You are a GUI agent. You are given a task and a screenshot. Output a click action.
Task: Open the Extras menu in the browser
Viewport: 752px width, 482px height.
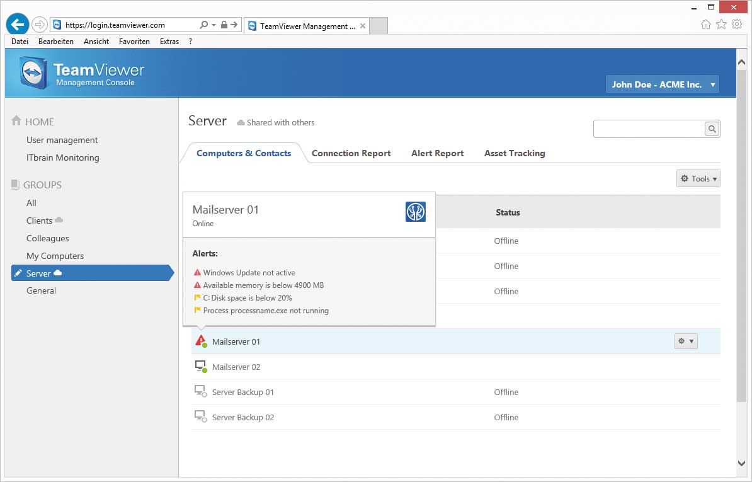[x=169, y=41]
